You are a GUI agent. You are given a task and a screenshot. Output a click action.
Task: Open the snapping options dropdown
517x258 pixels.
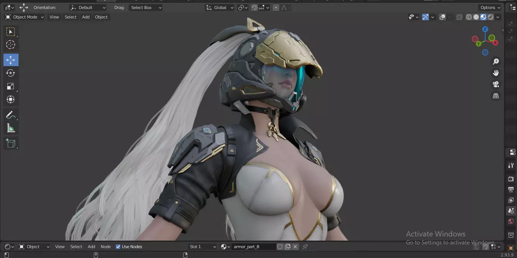coord(264,8)
